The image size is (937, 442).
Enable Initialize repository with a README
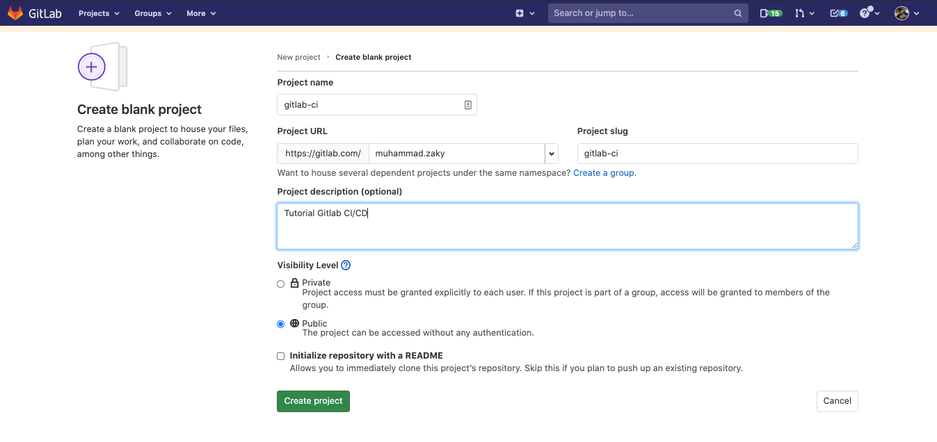[x=280, y=355]
